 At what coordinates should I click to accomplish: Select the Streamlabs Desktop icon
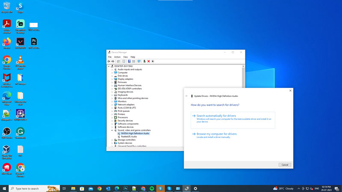click(x=20, y=26)
